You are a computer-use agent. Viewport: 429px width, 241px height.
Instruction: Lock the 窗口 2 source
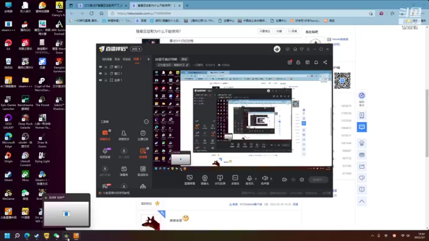pyautogui.click(x=106, y=66)
